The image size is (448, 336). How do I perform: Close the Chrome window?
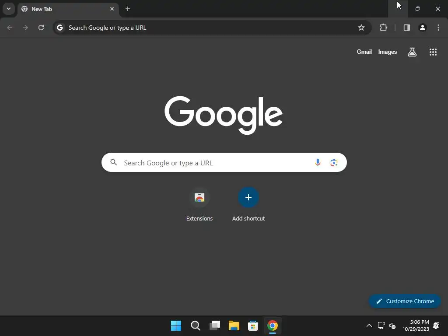(x=437, y=9)
